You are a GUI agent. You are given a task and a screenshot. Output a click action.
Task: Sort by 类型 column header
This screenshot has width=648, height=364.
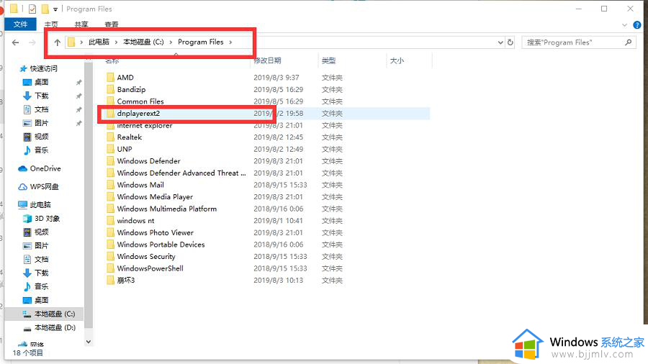tap(329, 60)
